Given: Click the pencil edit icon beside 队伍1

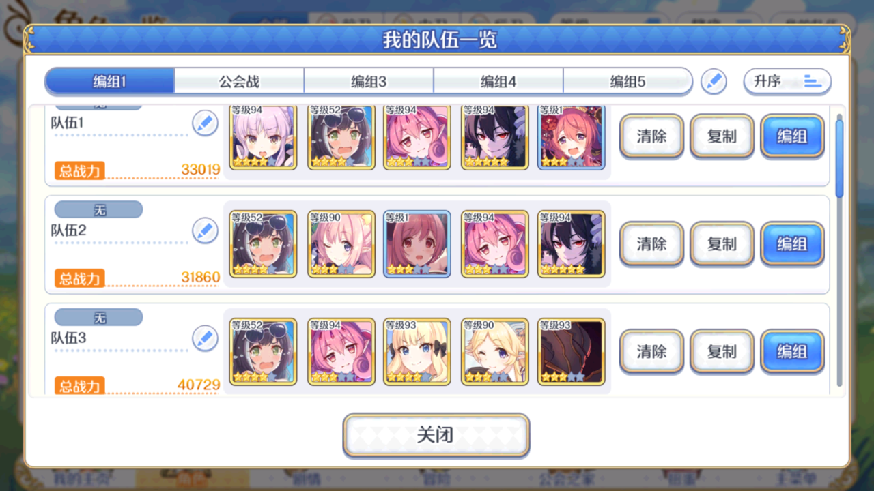Looking at the screenshot, I should 205,123.
